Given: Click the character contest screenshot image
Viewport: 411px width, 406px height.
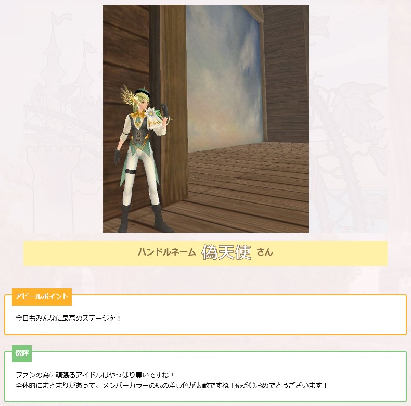Looking at the screenshot, I should coord(205,119).
